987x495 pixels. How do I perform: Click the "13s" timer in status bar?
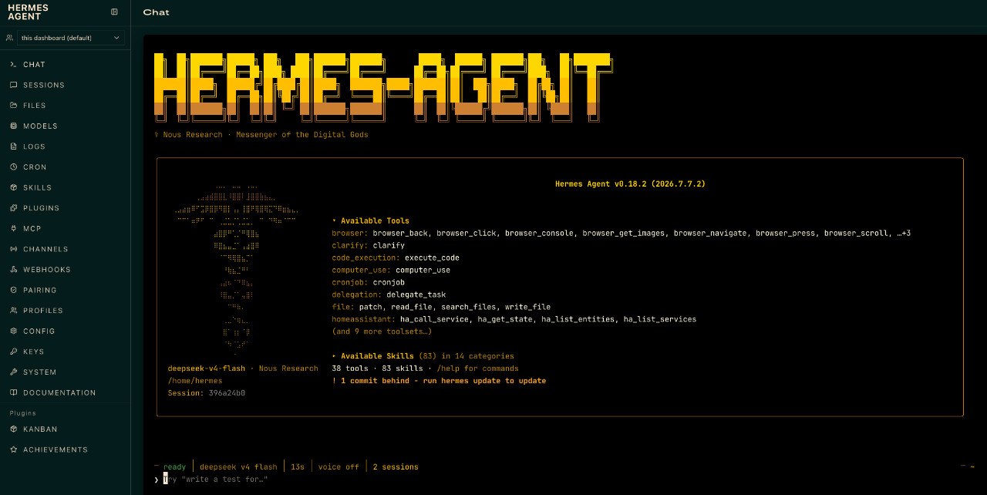coord(298,467)
